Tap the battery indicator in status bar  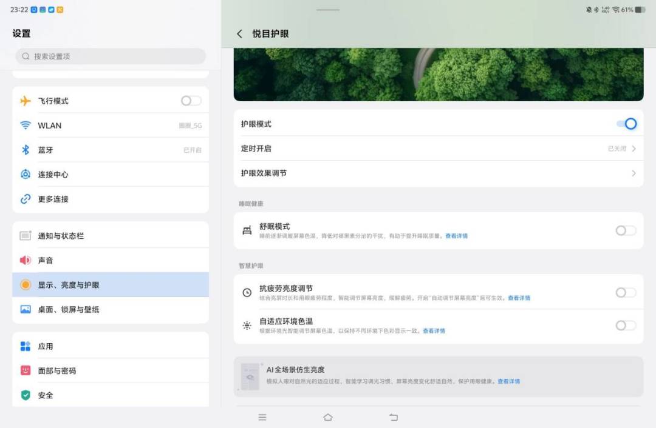point(641,10)
